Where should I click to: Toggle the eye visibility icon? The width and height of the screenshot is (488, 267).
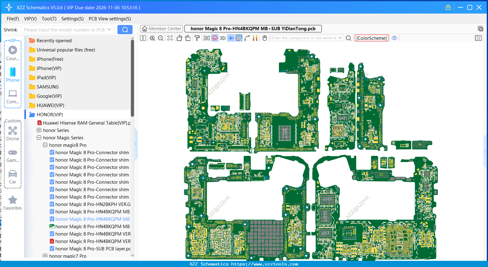click(394, 38)
